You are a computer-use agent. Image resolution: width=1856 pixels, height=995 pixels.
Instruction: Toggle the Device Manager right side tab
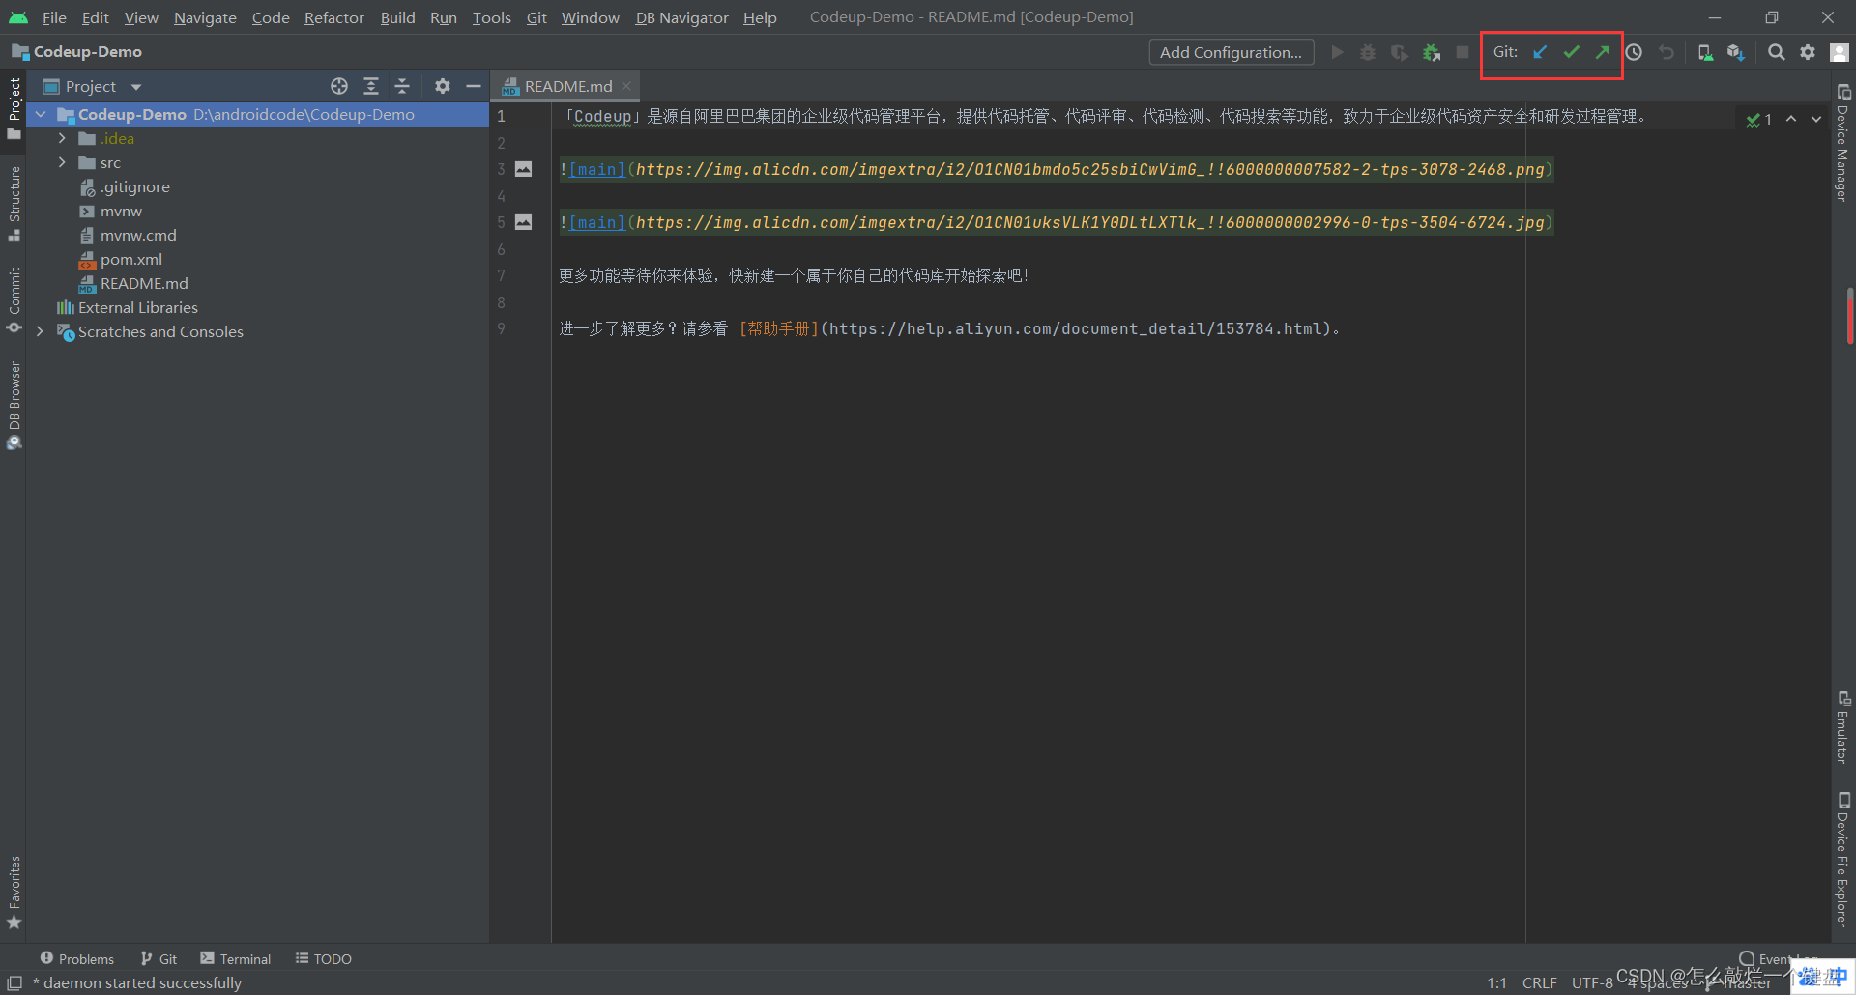(x=1843, y=143)
